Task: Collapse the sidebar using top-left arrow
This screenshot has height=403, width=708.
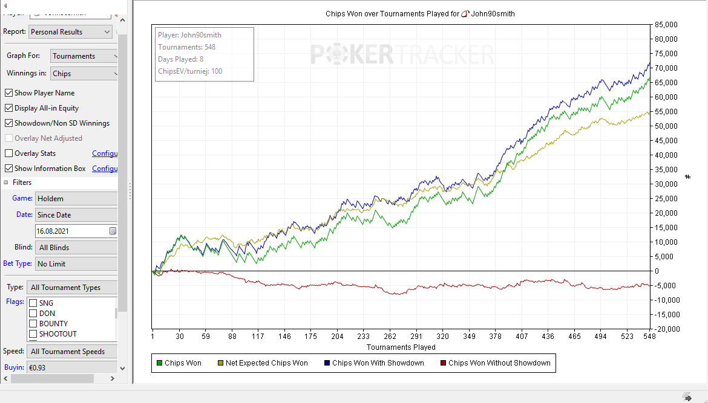Action: click(x=5, y=5)
